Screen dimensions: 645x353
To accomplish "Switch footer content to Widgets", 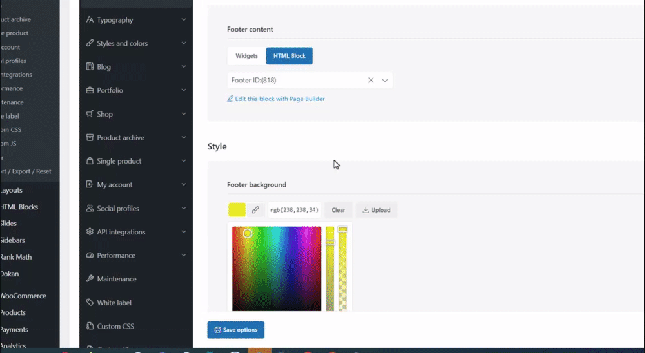I will click(x=246, y=56).
